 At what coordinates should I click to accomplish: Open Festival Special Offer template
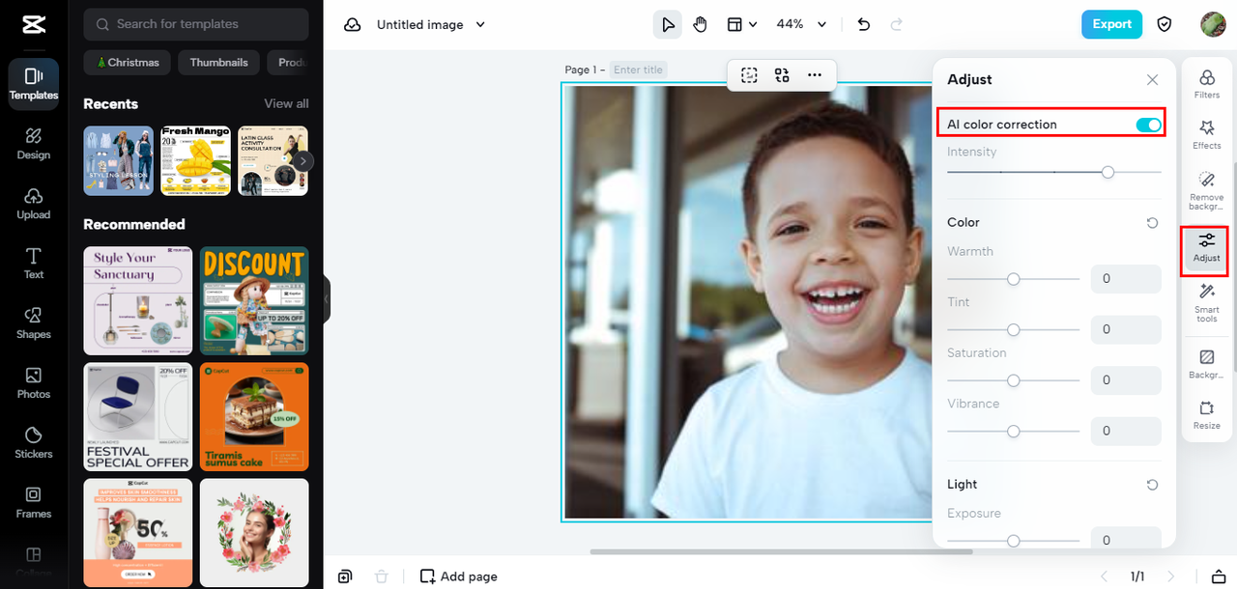138,417
